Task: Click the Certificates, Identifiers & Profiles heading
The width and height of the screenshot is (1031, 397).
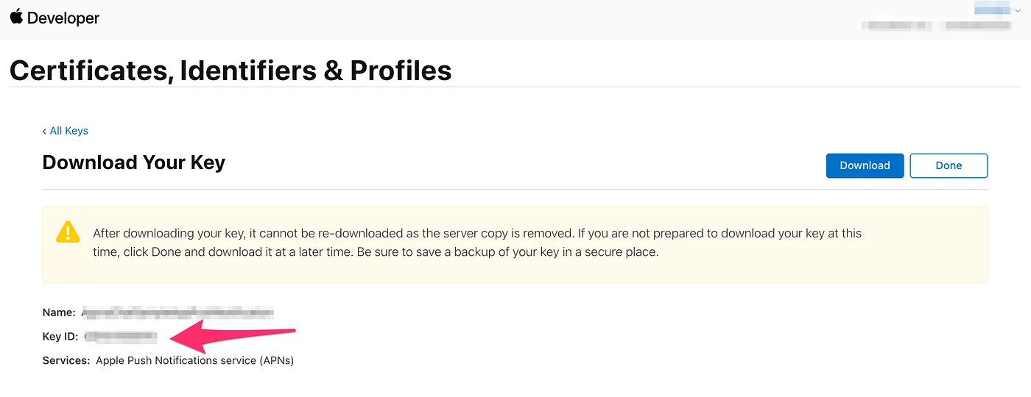Action: click(231, 71)
